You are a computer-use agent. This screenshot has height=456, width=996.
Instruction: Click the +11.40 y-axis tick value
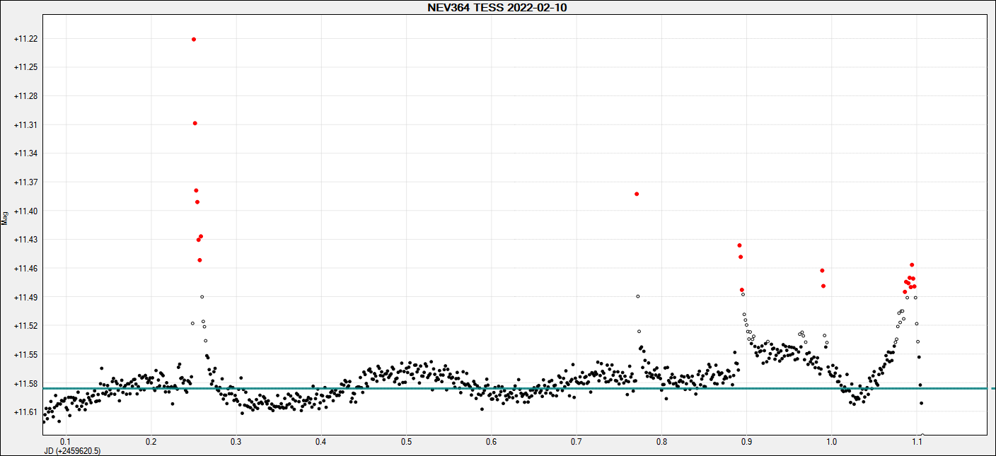coord(26,211)
